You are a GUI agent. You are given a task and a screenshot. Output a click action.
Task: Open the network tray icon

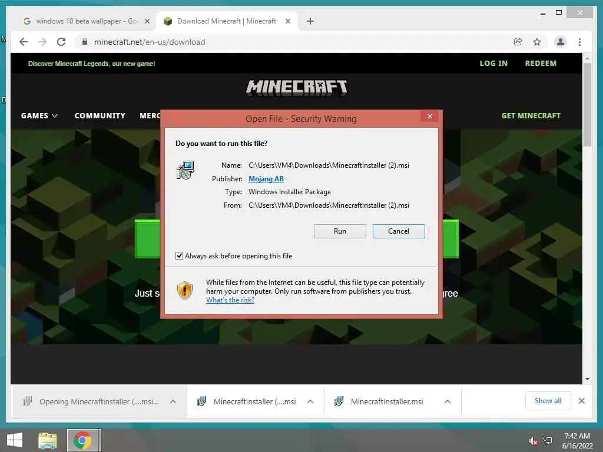pos(548,441)
